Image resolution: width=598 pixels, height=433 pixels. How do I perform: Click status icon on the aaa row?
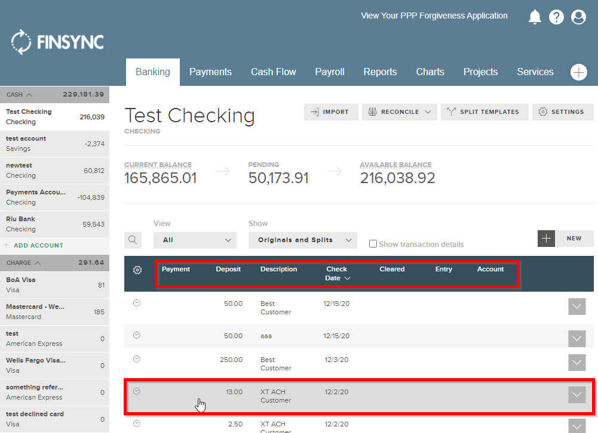click(137, 335)
